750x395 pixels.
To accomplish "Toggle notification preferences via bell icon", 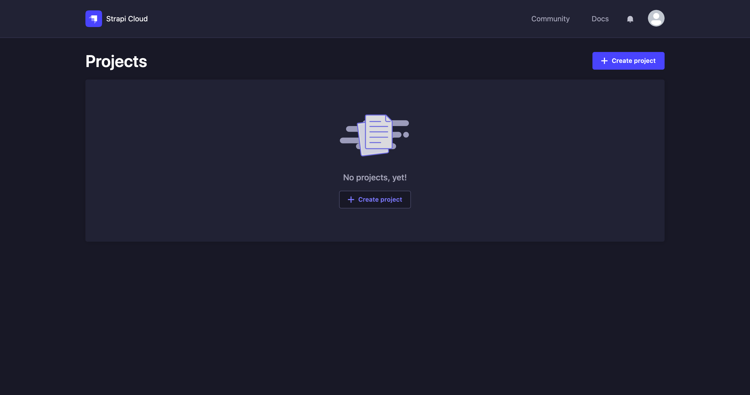I will tap(630, 19).
